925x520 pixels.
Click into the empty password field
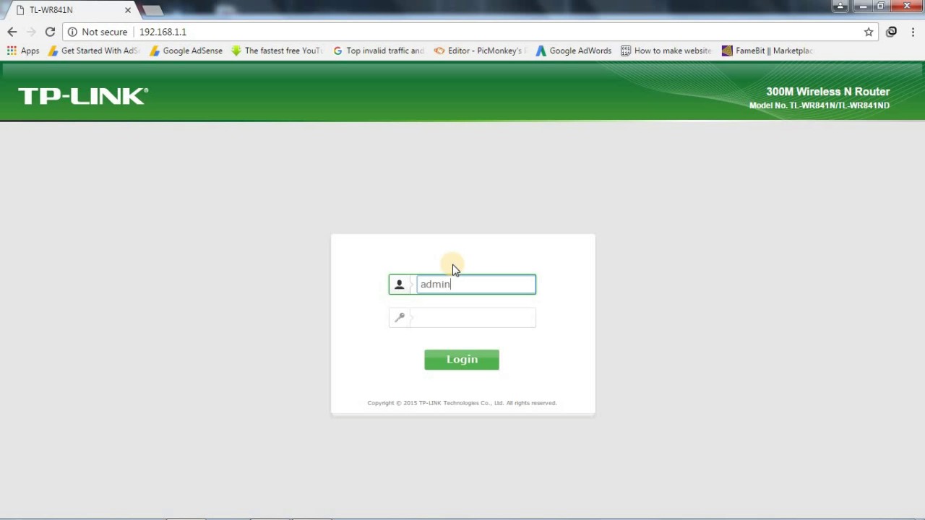coord(473,318)
